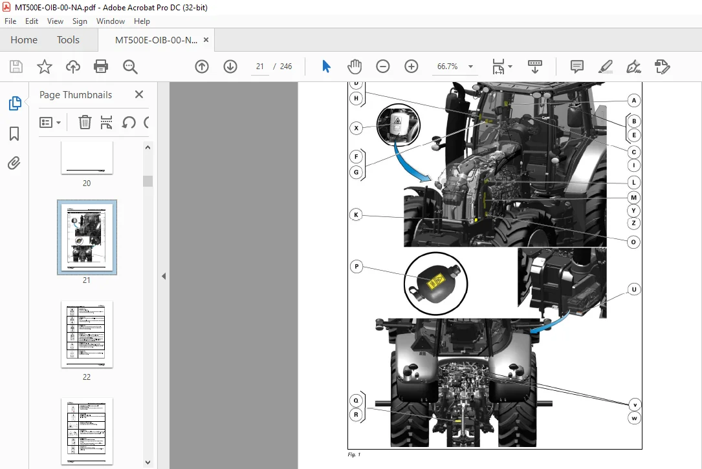Select page 22 thumbnail
Screen dimensions: 702x469
click(x=87, y=335)
